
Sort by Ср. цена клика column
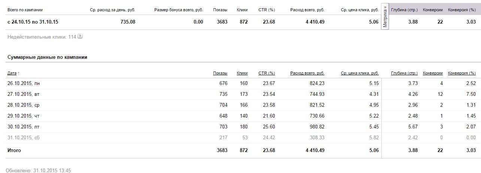coord(360,73)
